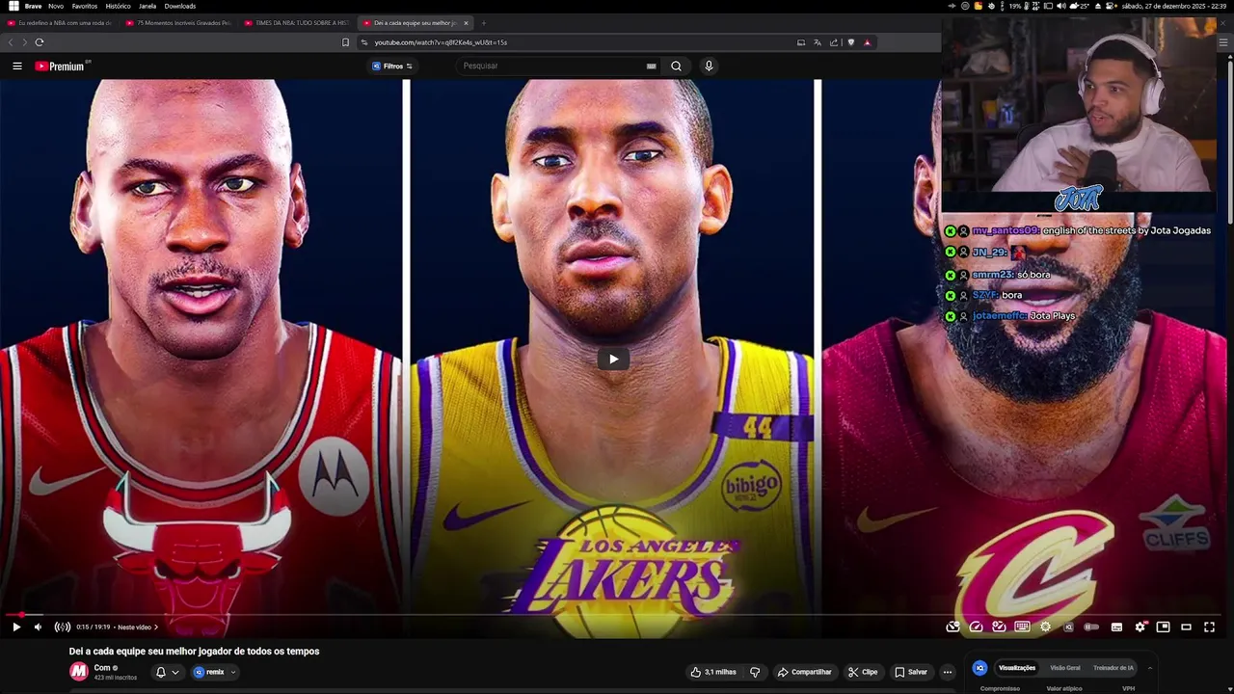This screenshot has height=694, width=1234.
Task: Click the magnifier search button
Action: pyautogui.click(x=676, y=66)
